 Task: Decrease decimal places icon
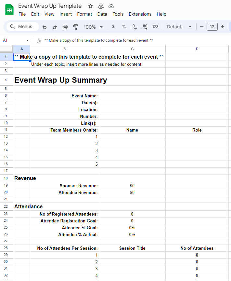pos(134,27)
